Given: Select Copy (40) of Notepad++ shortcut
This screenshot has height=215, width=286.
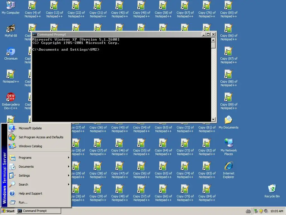Looking at the screenshot, I should click(120, 10).
